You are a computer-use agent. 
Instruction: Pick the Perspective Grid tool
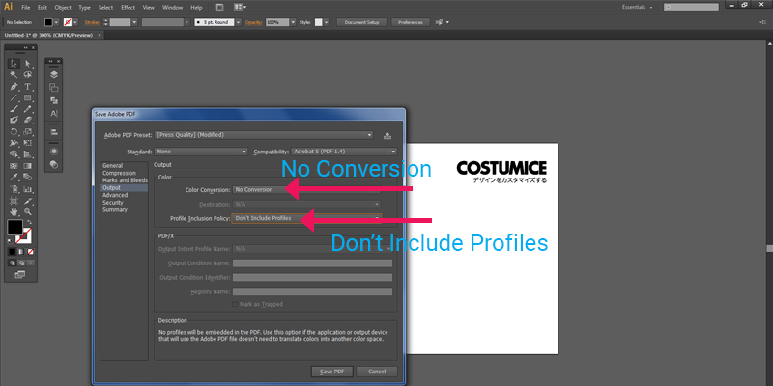pos(28,154)
